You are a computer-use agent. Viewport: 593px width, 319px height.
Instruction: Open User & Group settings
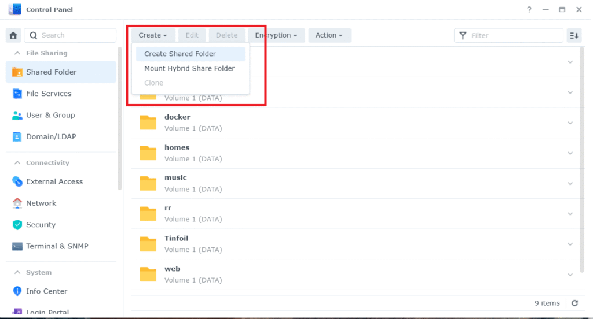[x=50, y=115]
